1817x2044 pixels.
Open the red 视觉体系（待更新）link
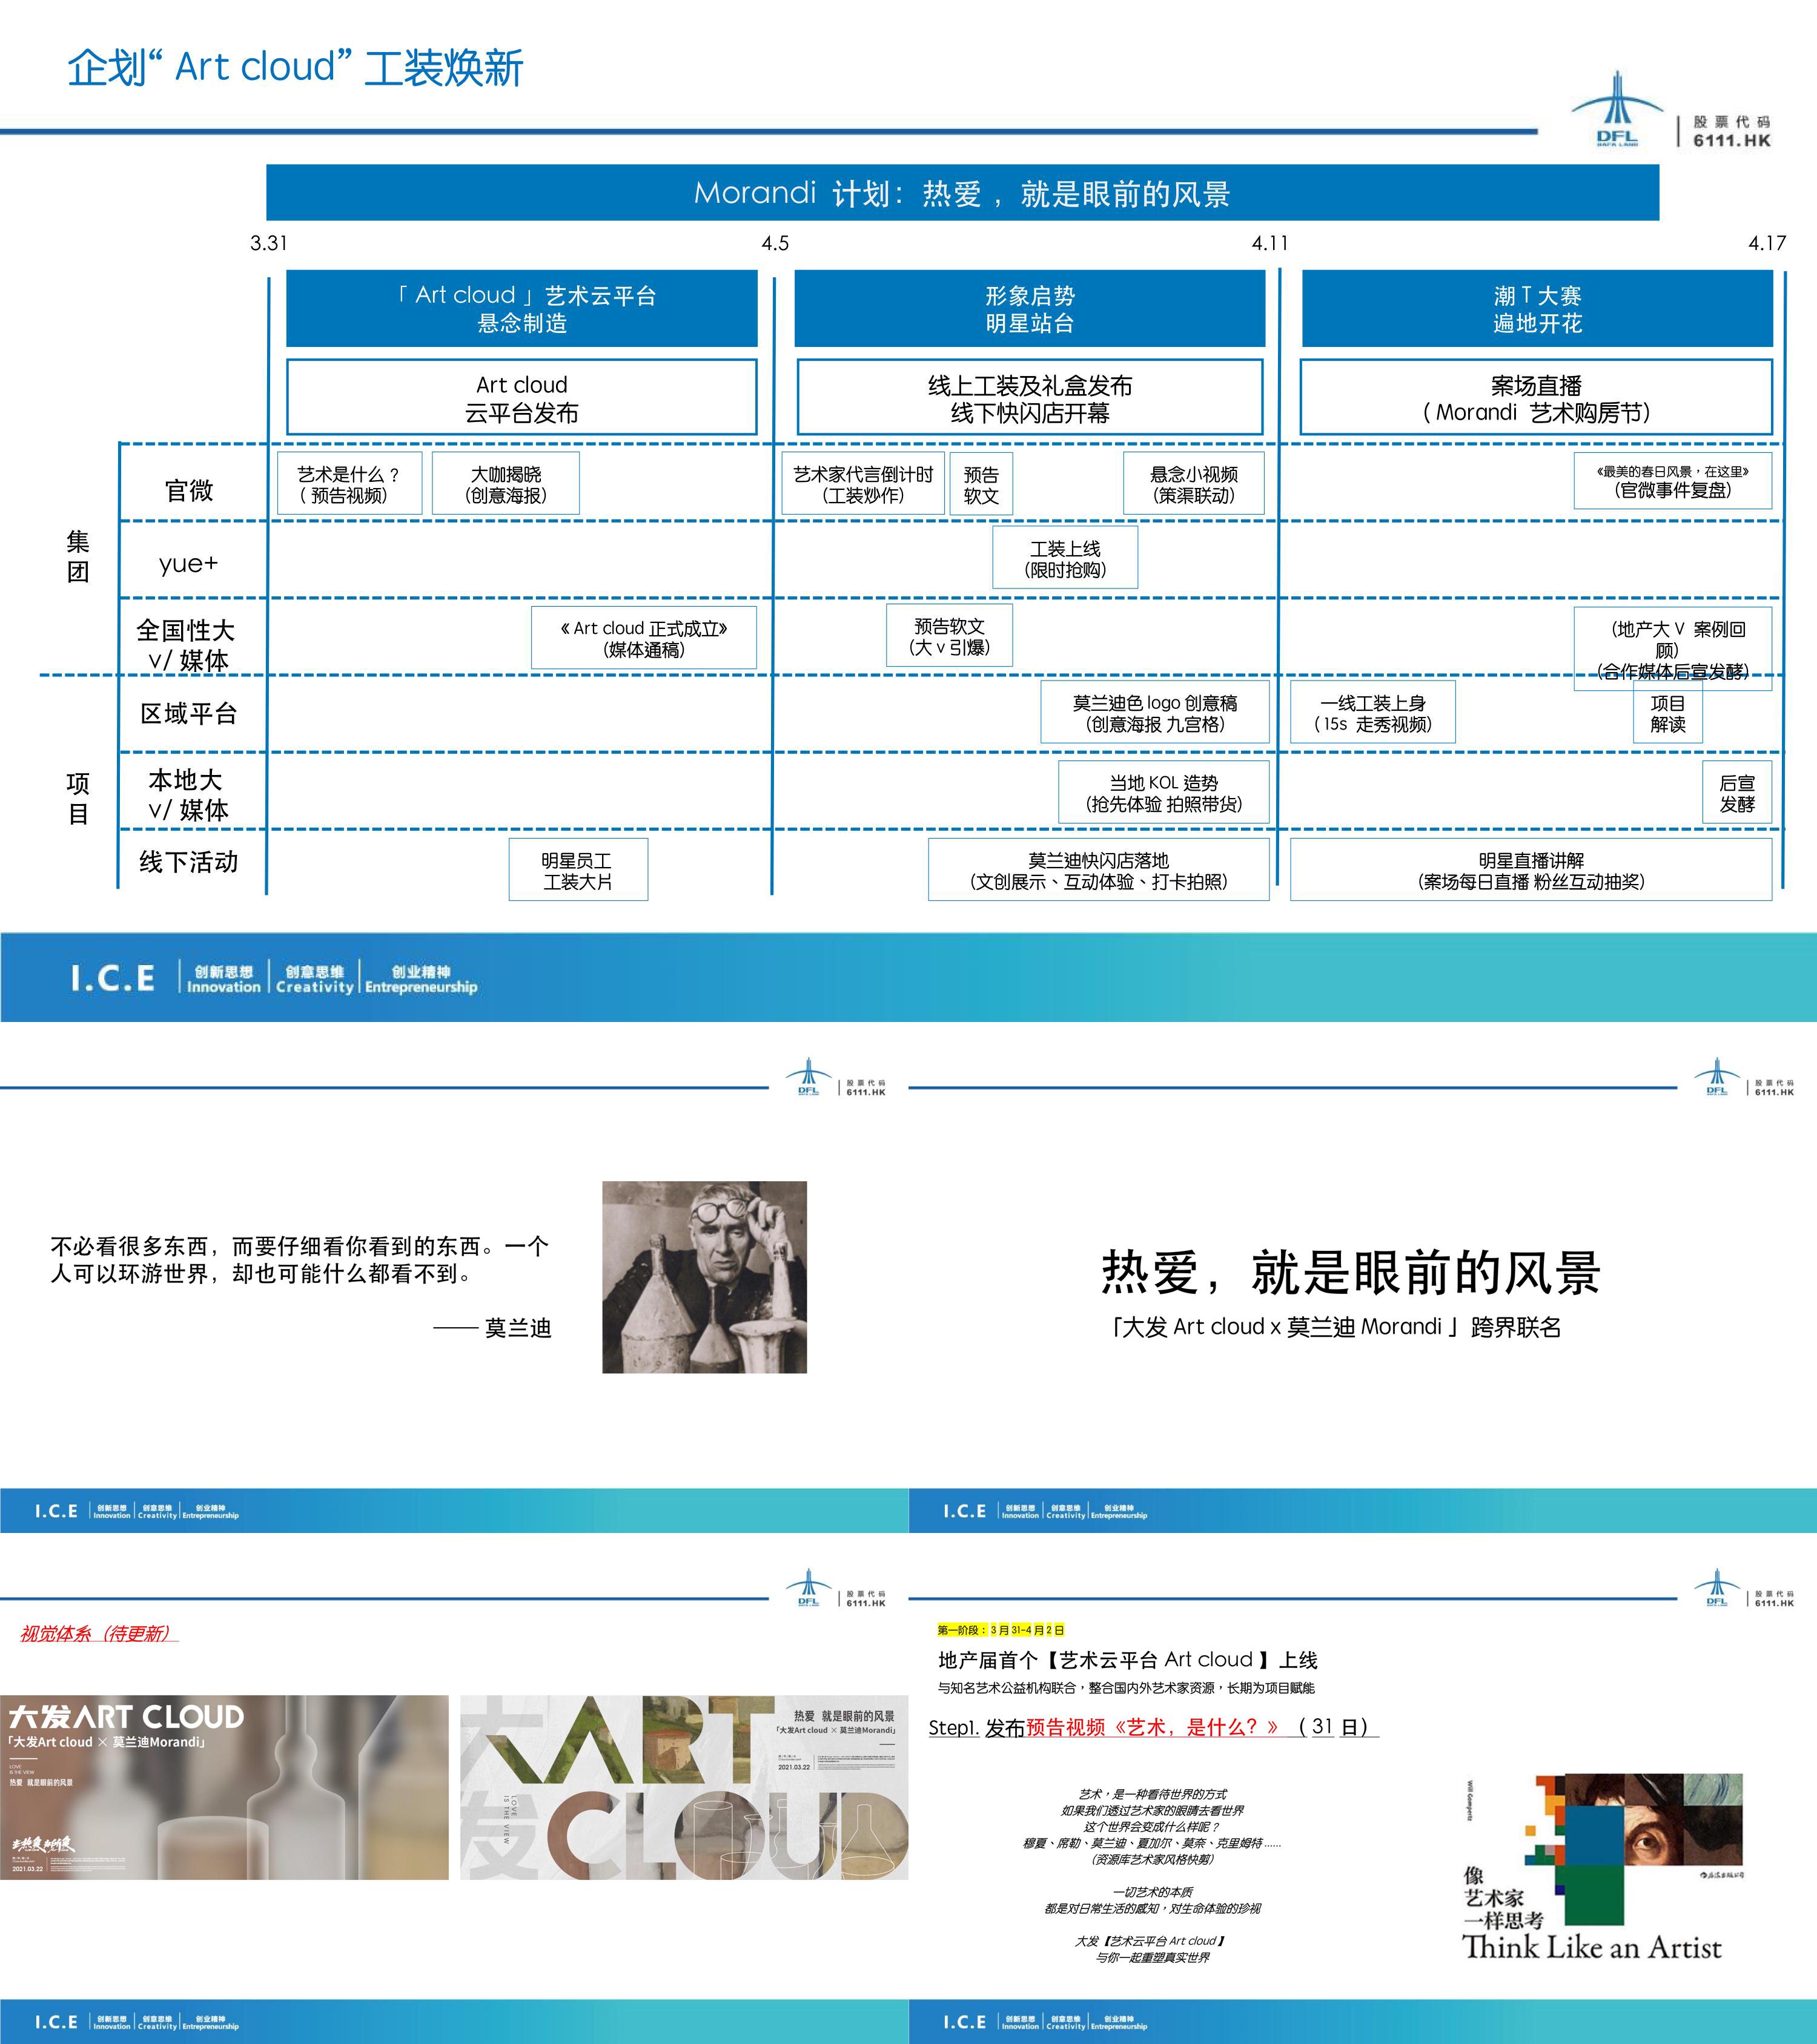98,1633
